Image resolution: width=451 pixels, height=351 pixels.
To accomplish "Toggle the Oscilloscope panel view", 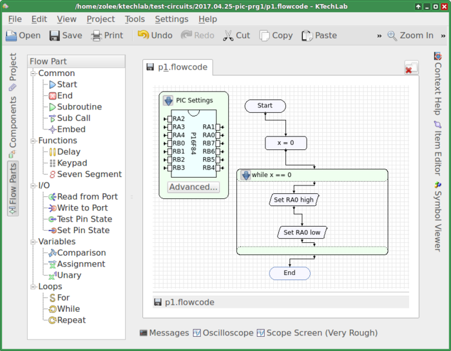I will (x=222, y=333).
